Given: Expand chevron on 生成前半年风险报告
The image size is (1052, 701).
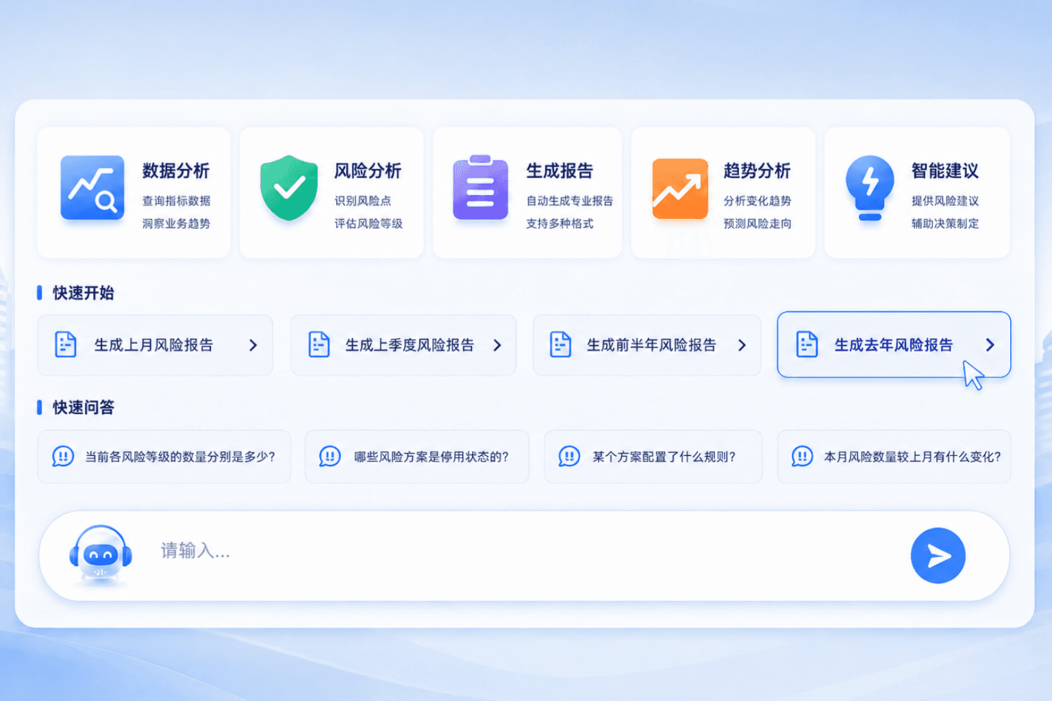Looking at the screenshot, I should coord(742,345).
